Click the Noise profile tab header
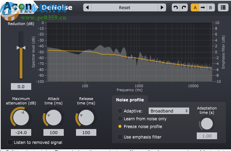Screen dimensions: 231x151 (x=130, y=100)
